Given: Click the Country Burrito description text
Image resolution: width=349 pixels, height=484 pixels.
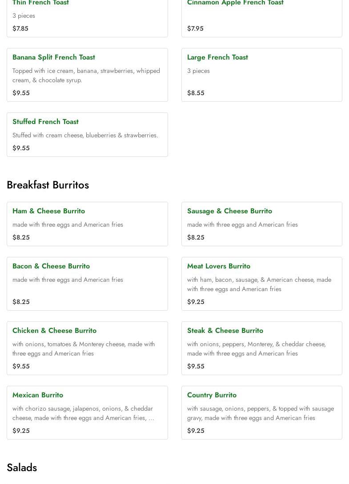Looking at the screenshot, I should pos(260,413).
